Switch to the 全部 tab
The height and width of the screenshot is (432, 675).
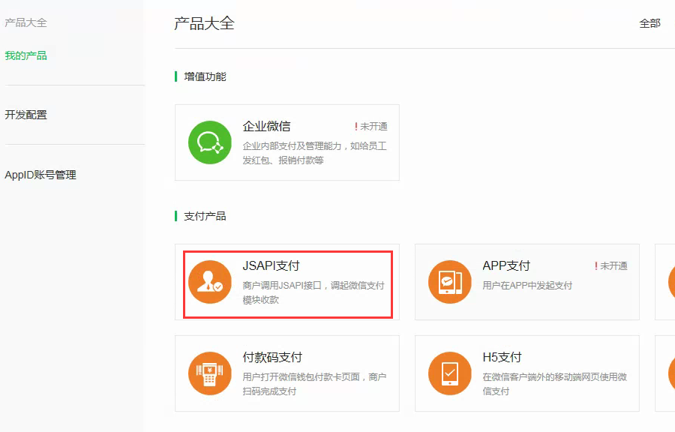(x=649, y=23)
